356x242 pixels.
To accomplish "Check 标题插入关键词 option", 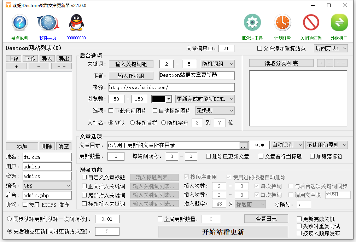I will 84,203.
